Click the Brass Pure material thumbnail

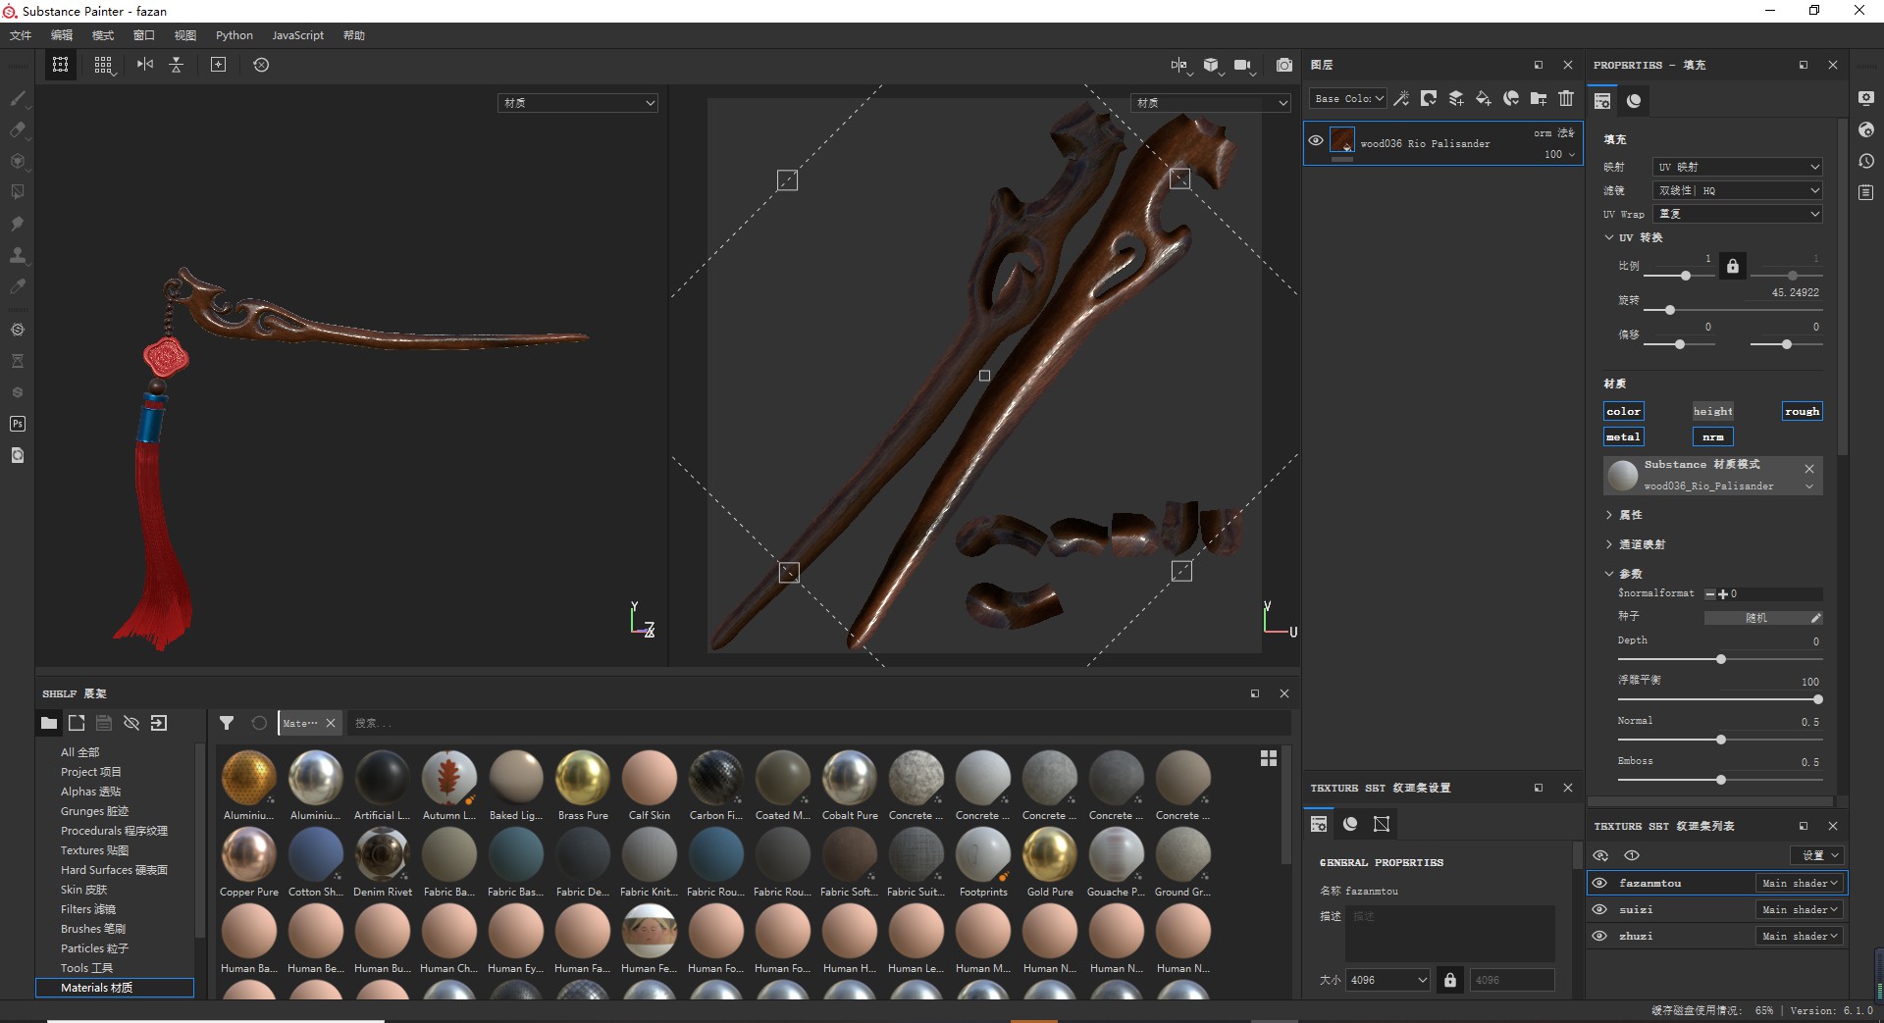pyautogui.click(x=583, y=778)
